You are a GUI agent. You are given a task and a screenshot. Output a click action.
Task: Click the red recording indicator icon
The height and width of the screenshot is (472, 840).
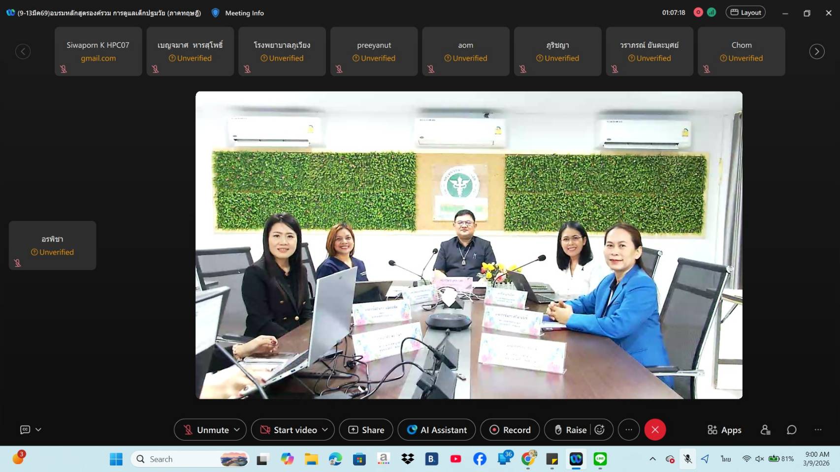point(698,13)
